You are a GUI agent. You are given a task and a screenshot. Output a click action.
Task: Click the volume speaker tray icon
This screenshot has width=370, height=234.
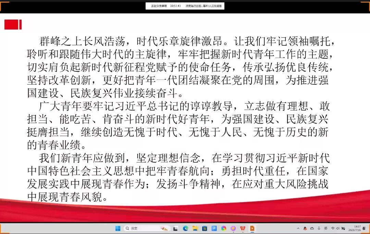(x=337, y=228)
